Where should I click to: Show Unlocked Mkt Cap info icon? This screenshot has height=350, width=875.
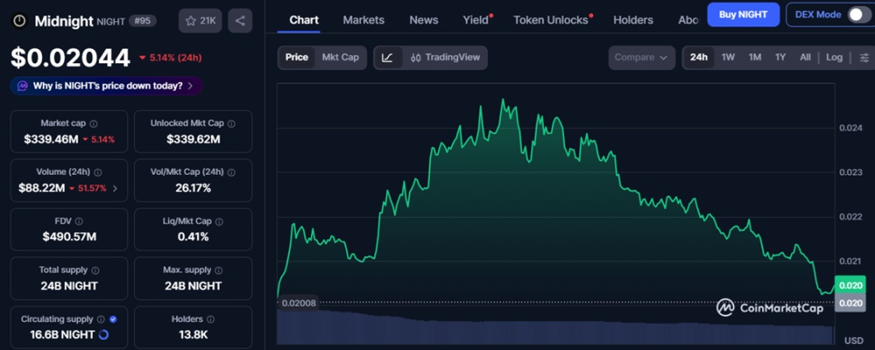(x=231, y=124)
